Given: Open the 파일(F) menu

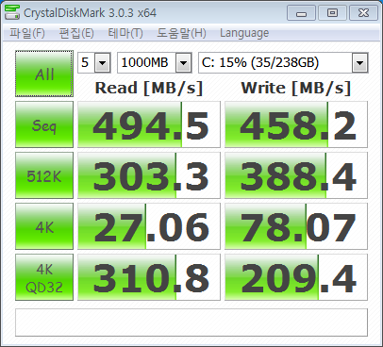Looking at the screenshot, I should click(x=27, y=33).
